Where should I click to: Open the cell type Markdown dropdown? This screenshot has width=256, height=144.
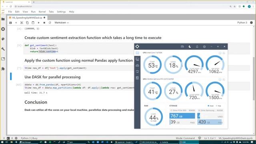pyautogui.click(x=62, y=23)
